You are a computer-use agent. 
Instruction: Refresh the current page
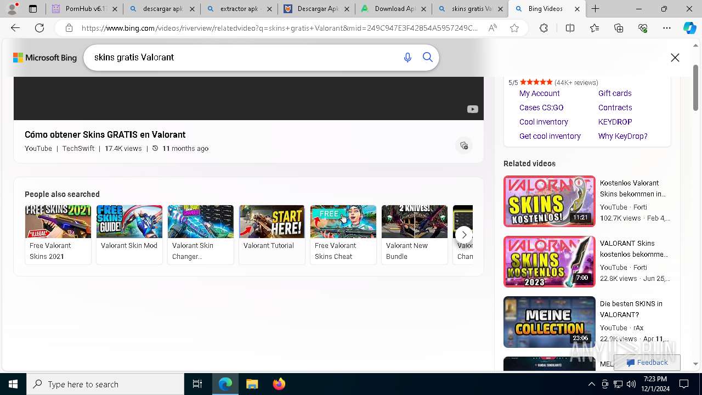click(x=39, y=28)
